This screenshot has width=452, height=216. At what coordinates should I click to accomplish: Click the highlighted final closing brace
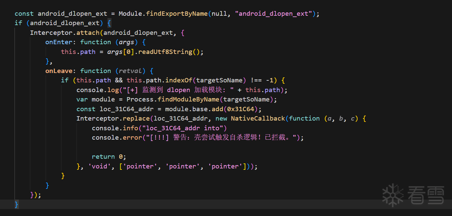[17, 205]
